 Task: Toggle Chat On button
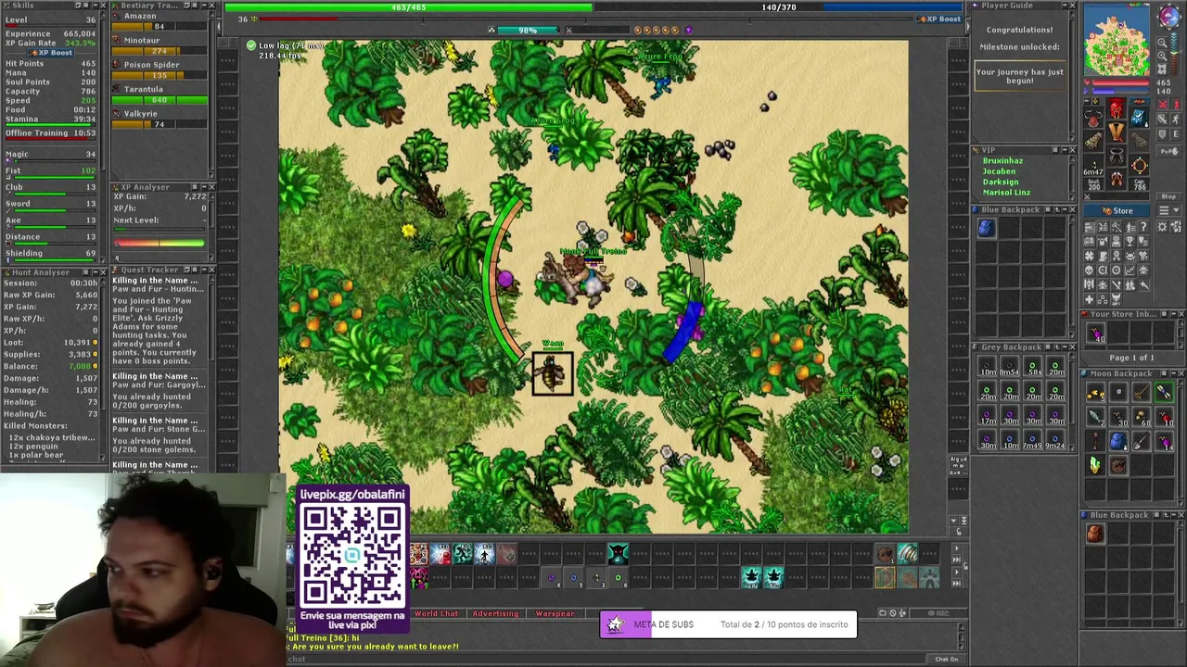tap(947, 659)
